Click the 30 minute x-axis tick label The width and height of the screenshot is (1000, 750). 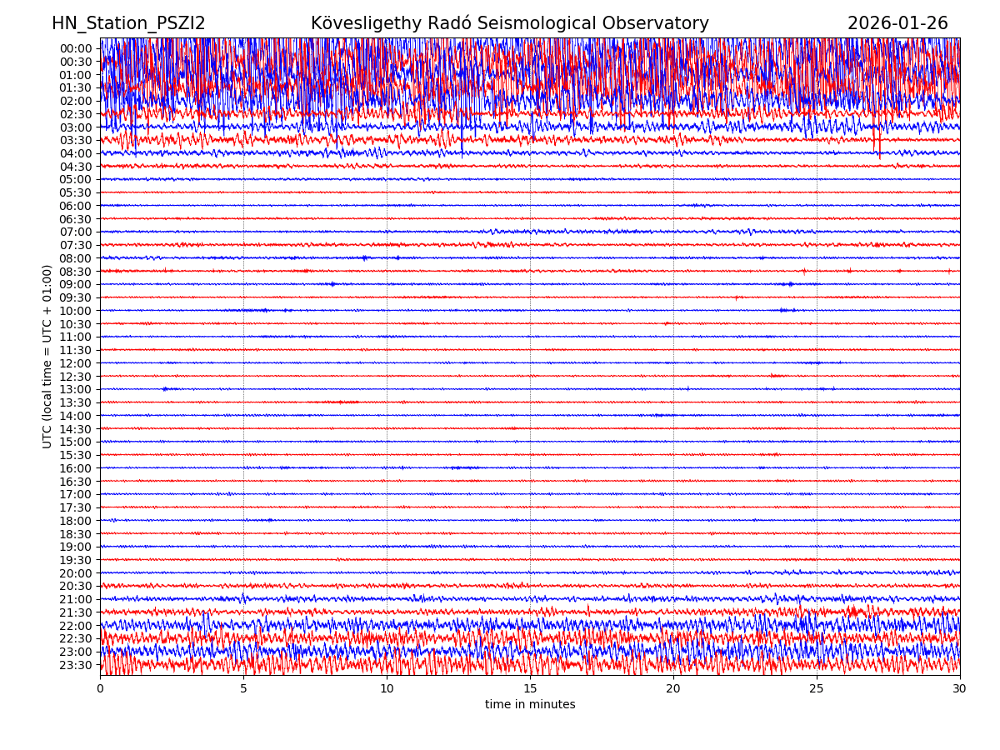960,689
